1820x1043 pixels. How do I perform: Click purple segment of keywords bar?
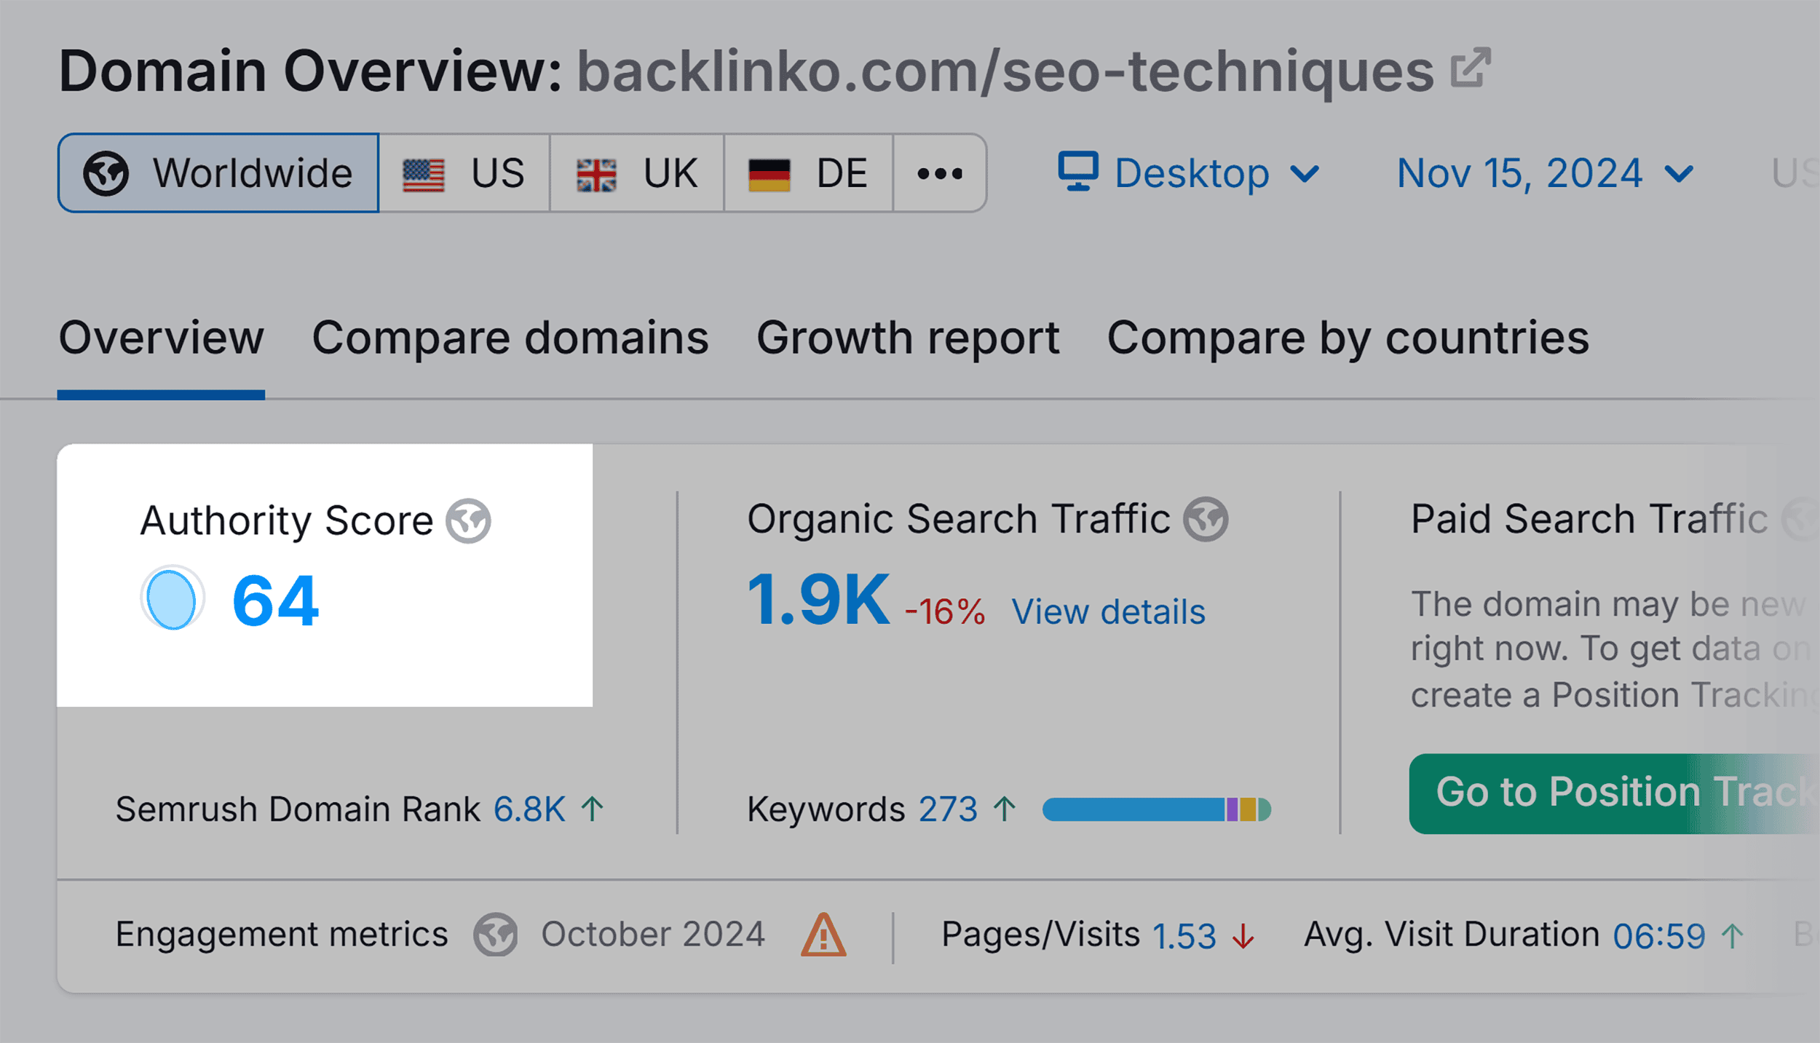coord(1232,809)
